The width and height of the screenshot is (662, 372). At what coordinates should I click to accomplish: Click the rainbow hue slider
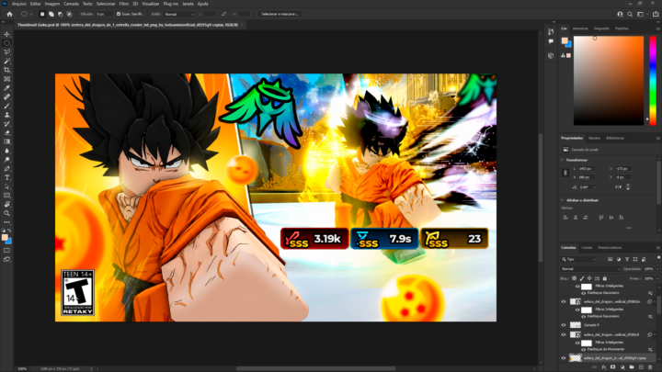coord(652,81)
